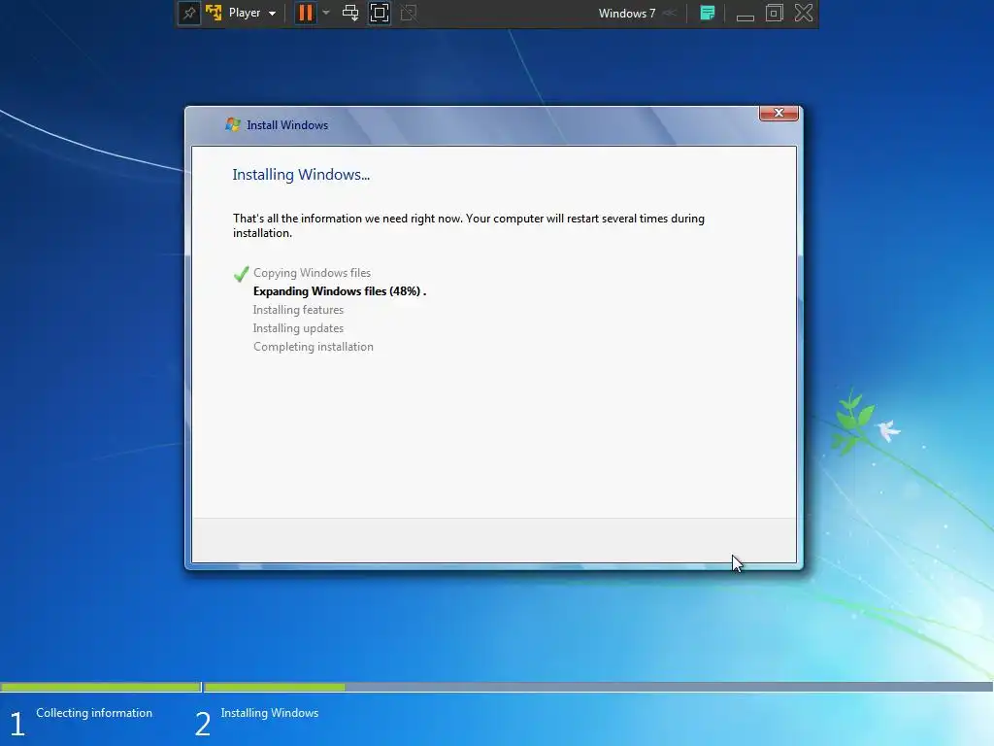Click the green checkmark next to Copying Windows files
Screen dimensions: 994x746
pos(241,274)
